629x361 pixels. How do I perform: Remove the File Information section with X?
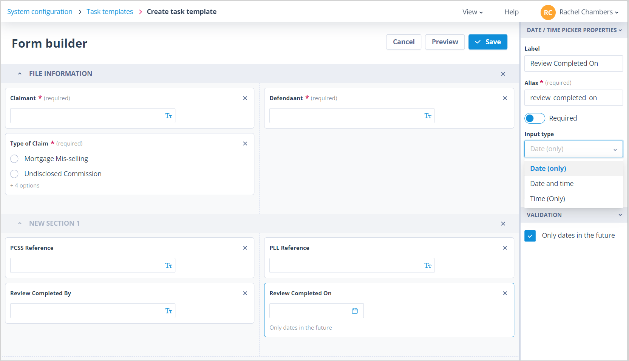503,74
